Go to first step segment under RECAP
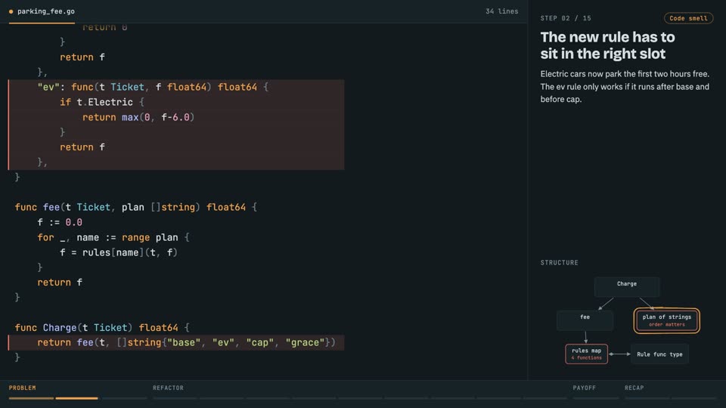726x408 pixels. (x=647, y=398)
